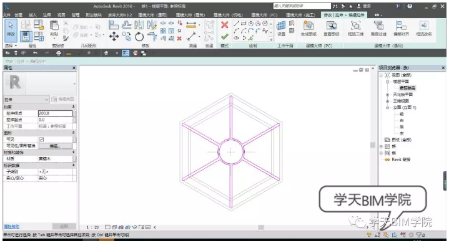Expand Ceiling Plans (天花板平面) node

(387, 95)
